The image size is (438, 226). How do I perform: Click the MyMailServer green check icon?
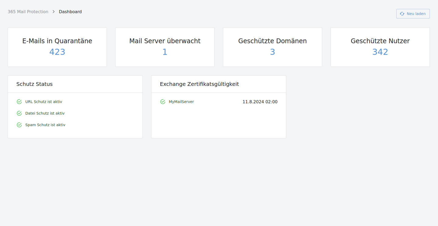pos(163,102)
